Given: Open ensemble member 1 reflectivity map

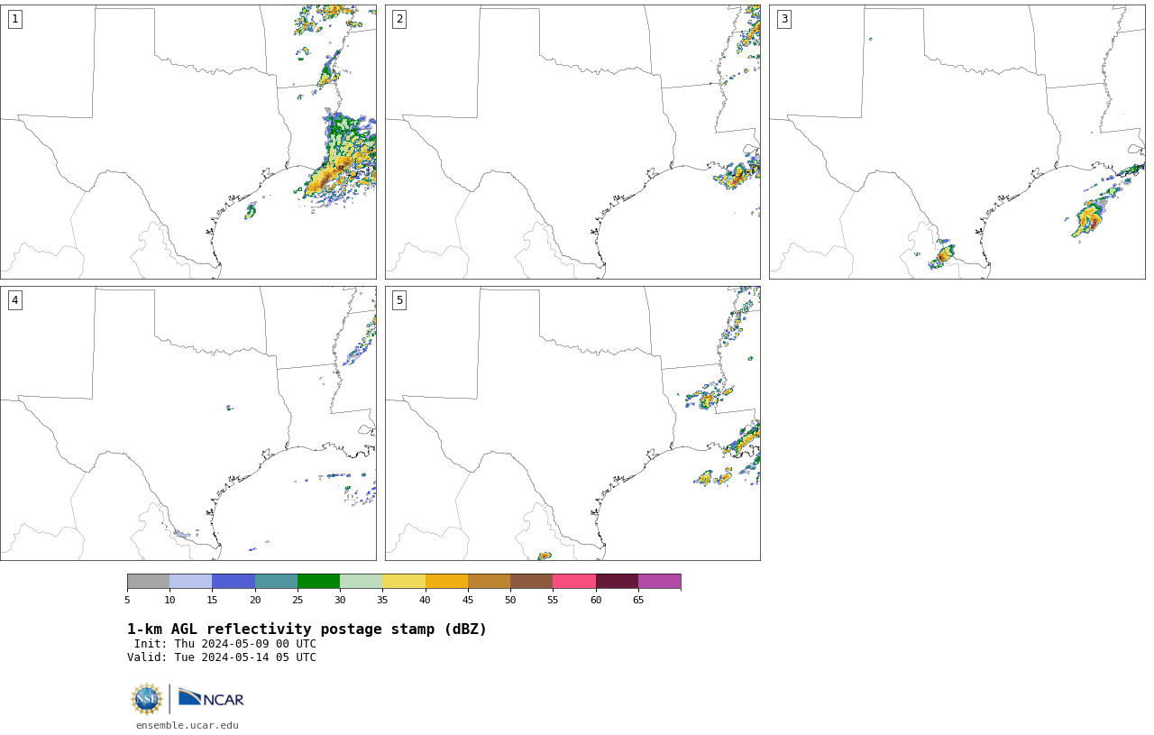Looking at the screenshot, I should pos(188,142).
